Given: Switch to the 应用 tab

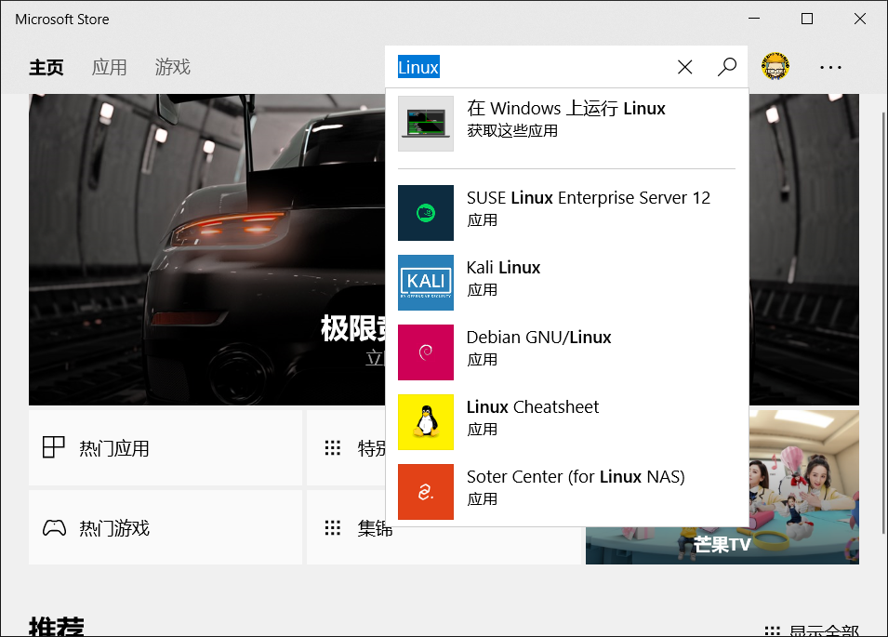Looking at the screenshot, I should tap(109, 67).
